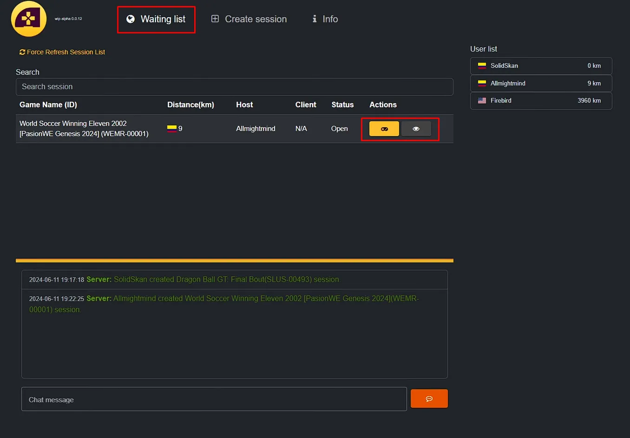Click the flag icon in the Distance cell

pyautogui.click(x=172, y=129)
